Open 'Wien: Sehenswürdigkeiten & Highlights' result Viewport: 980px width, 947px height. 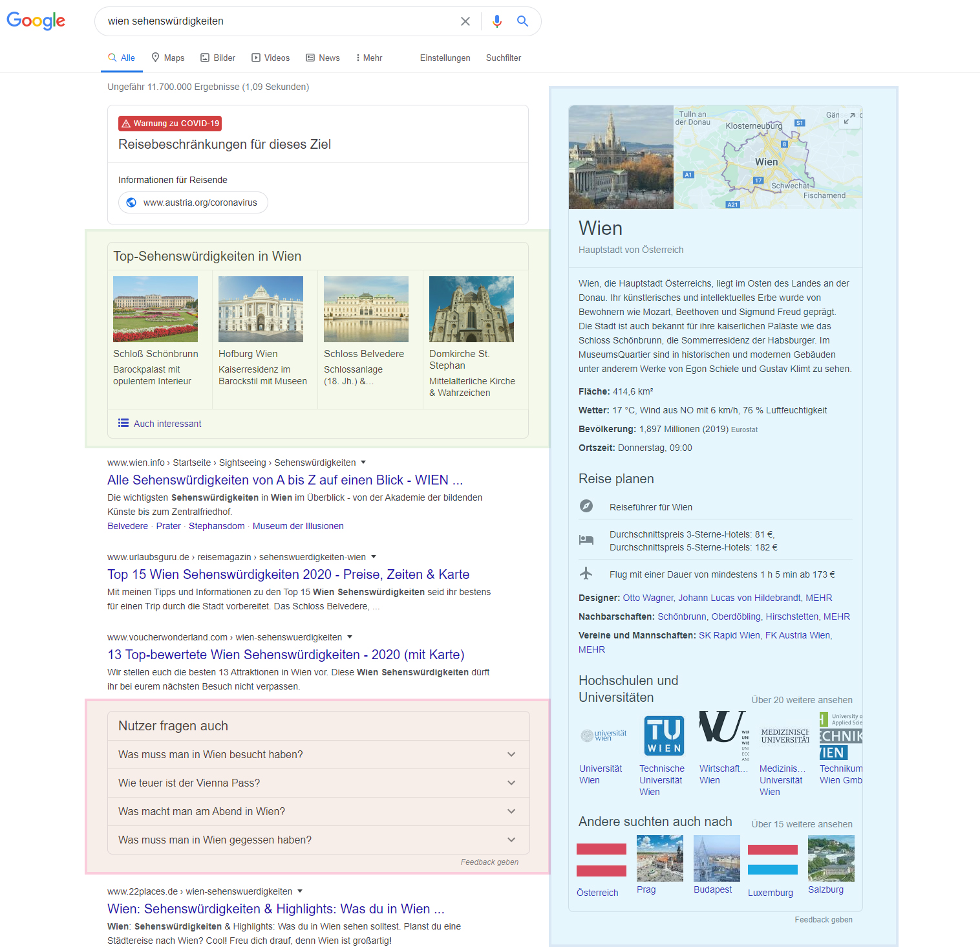point(276,909)
